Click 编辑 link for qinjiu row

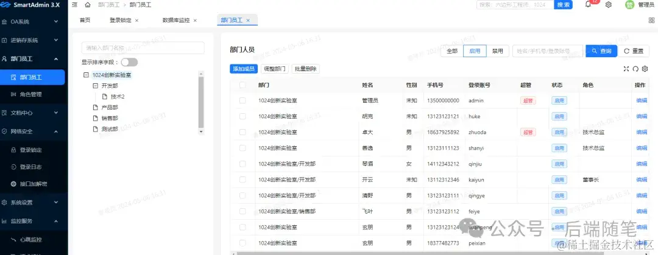pos(642,164)
